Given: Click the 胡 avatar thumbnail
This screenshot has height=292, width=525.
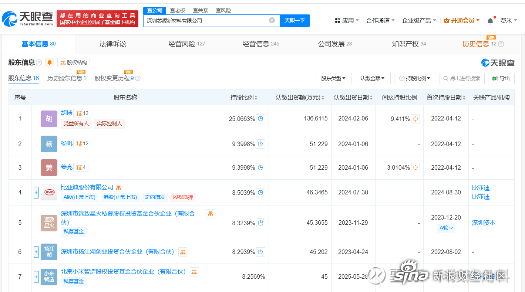Looking at the screenshot, I should (x=49, y=119).
